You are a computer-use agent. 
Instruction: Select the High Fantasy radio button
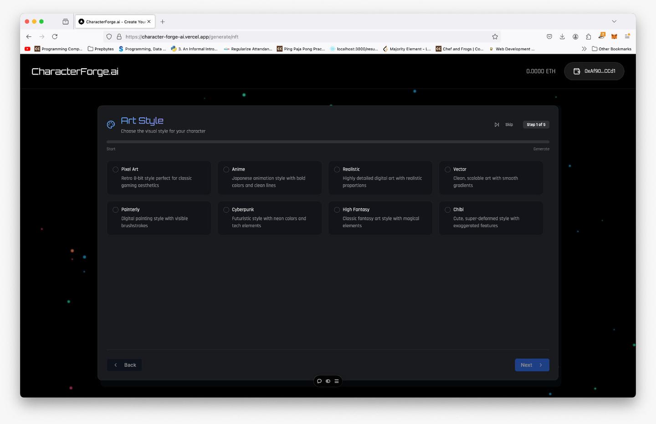click(x=337, y=210)
